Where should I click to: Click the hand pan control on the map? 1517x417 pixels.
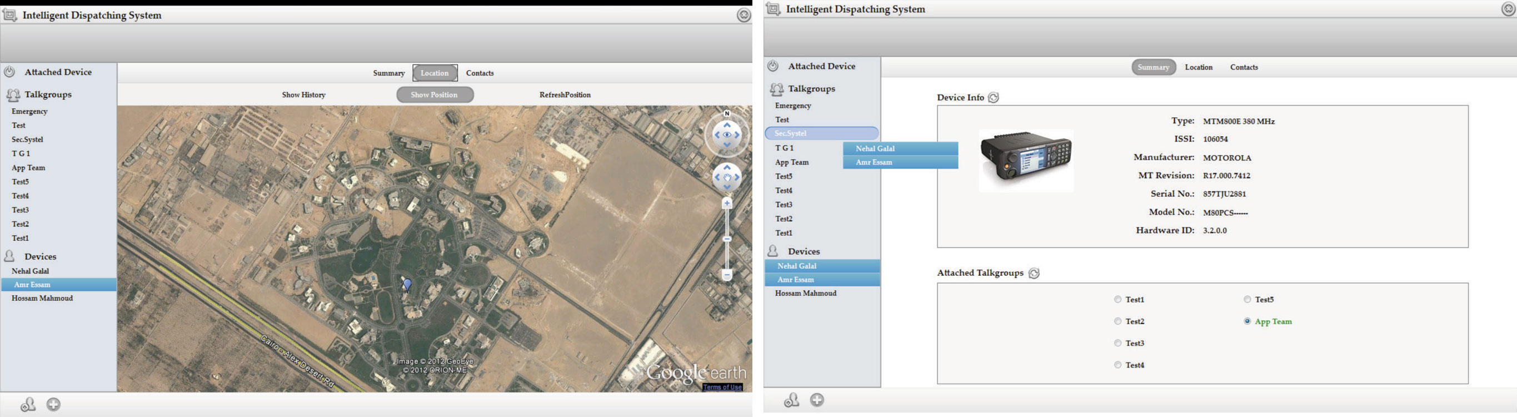pyautogui.click(x=727, y=177)
